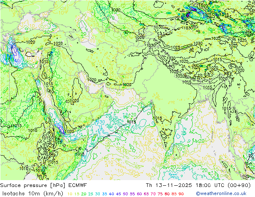
Task: Click the 75 km/h legend value
Action: click(160, 194)
